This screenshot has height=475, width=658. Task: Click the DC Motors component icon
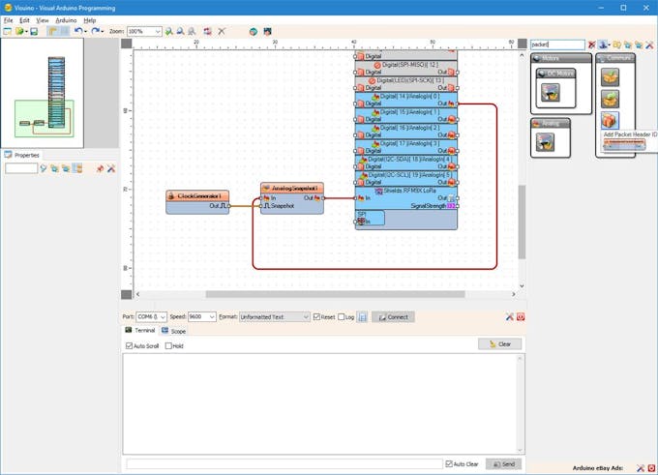551,92
